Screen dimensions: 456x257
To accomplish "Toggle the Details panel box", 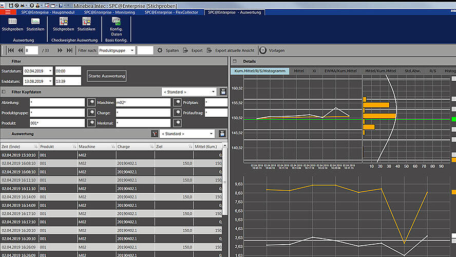I will pos(235,61).
